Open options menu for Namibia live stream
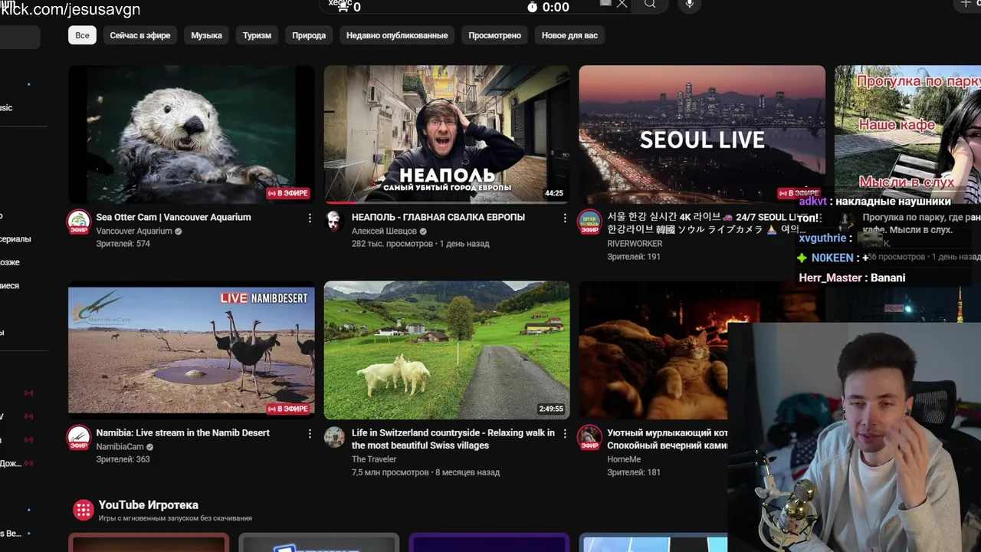 [x=310, y=433]
